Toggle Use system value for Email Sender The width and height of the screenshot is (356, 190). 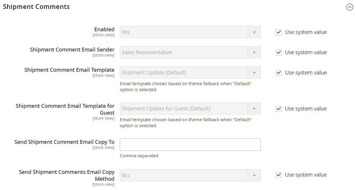[x=279, y=53]
